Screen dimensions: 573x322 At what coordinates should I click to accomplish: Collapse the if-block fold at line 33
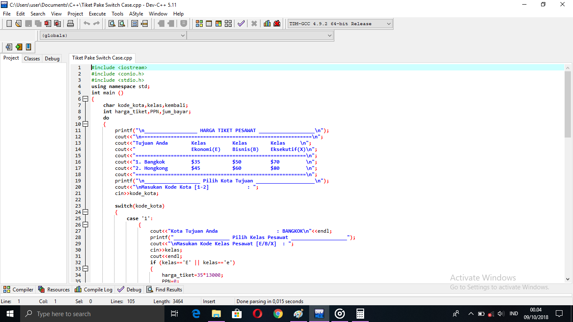point(86,269)
